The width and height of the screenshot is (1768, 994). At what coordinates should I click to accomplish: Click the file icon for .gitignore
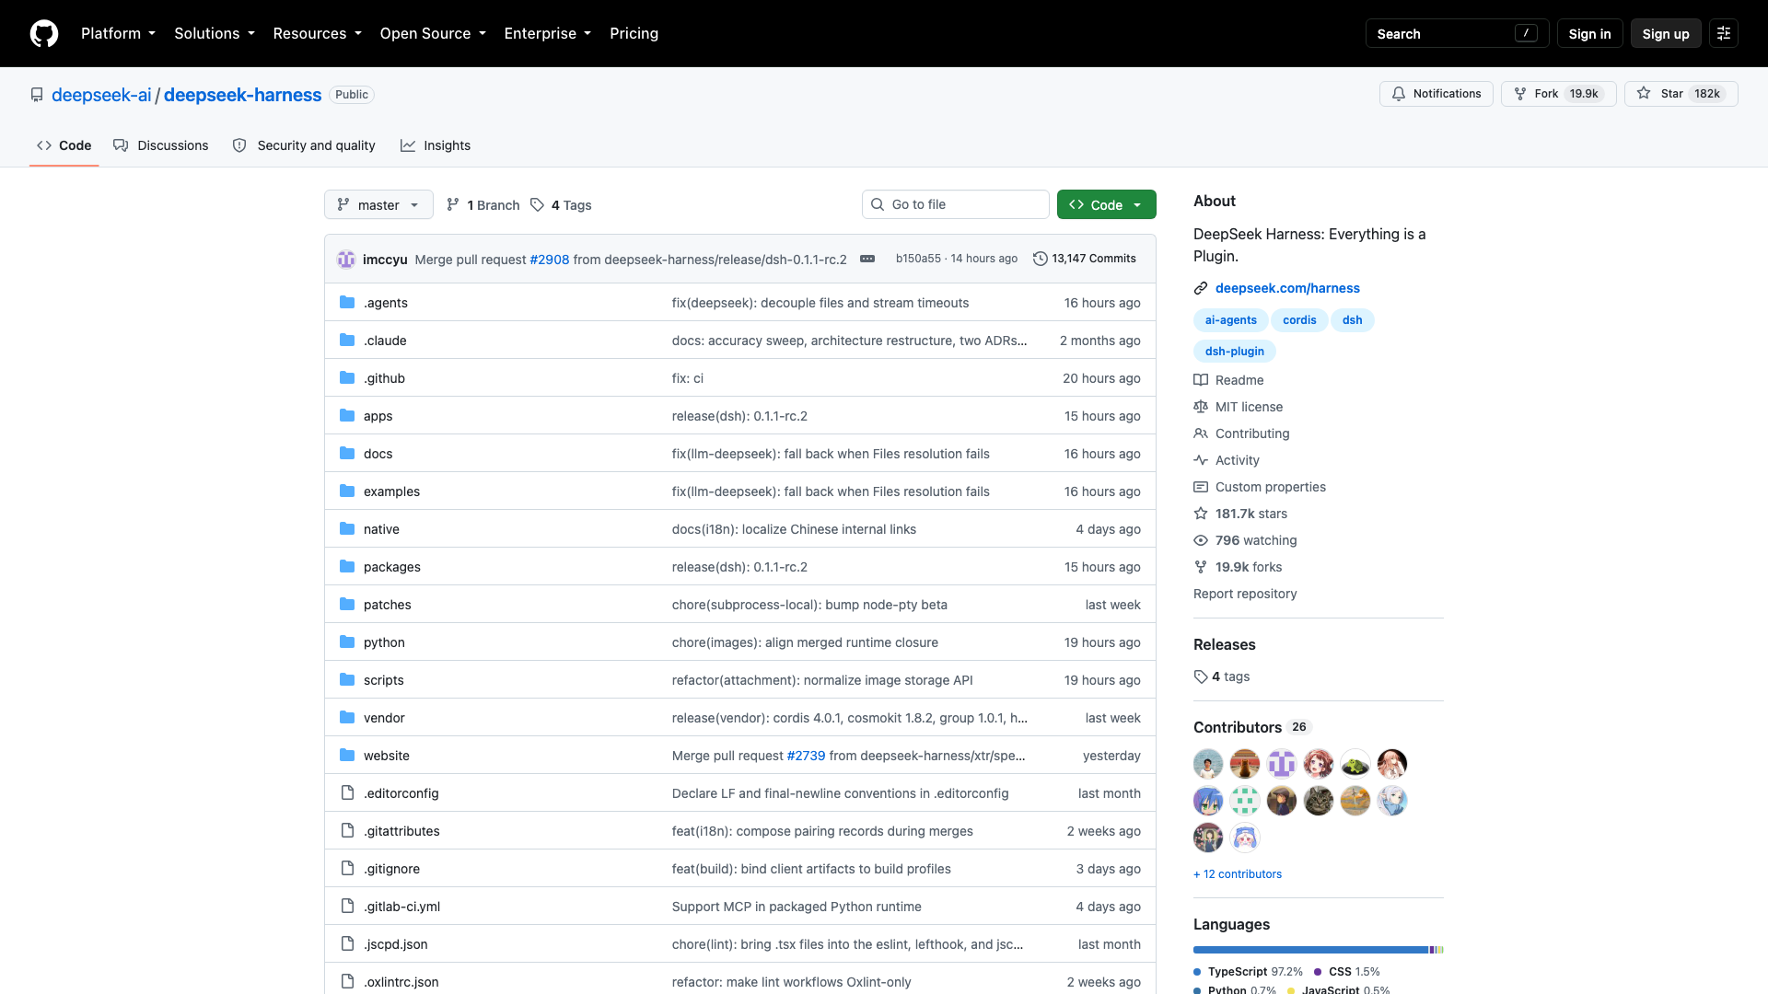(x=347, y=868)
